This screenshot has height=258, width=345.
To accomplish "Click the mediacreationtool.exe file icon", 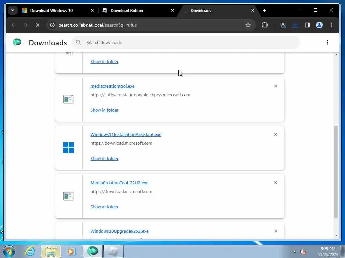I will pos(68,99).
